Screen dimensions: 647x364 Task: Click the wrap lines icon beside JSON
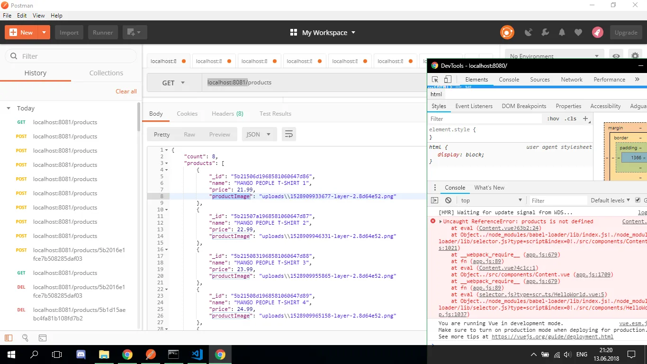(288, 135)
